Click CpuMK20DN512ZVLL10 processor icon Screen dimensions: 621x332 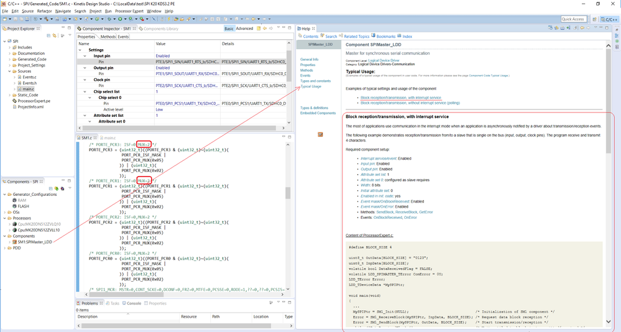pos(14,230)
